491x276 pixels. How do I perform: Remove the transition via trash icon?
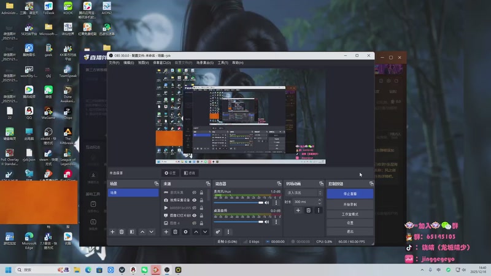[309, 210]
